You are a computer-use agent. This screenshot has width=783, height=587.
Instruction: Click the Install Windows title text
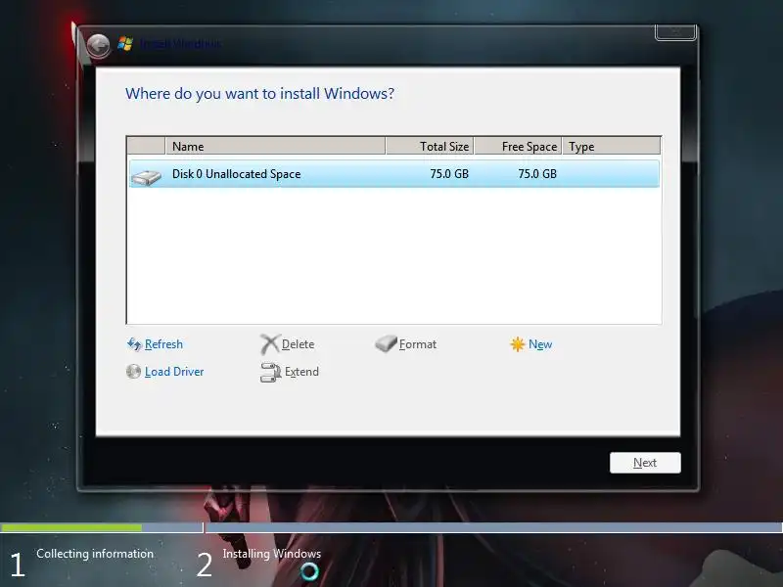180,44
